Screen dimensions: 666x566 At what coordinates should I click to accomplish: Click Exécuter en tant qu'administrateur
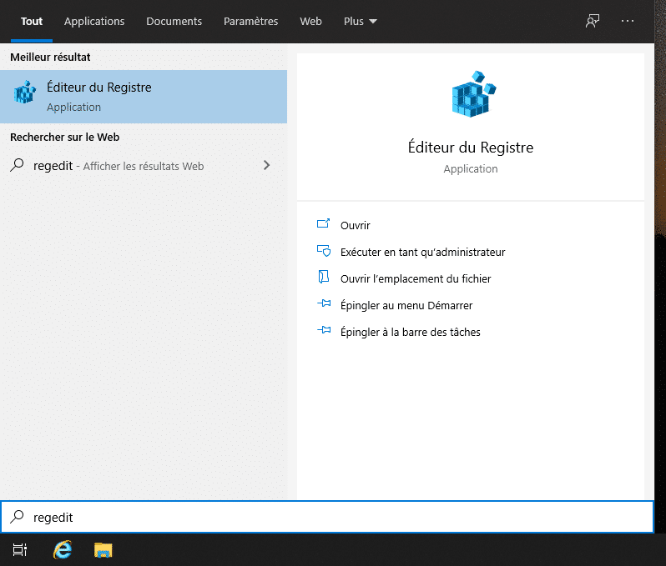[x=422, y=252]
